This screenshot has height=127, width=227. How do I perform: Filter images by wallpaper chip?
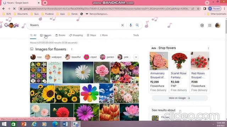(x=54, y=57)
